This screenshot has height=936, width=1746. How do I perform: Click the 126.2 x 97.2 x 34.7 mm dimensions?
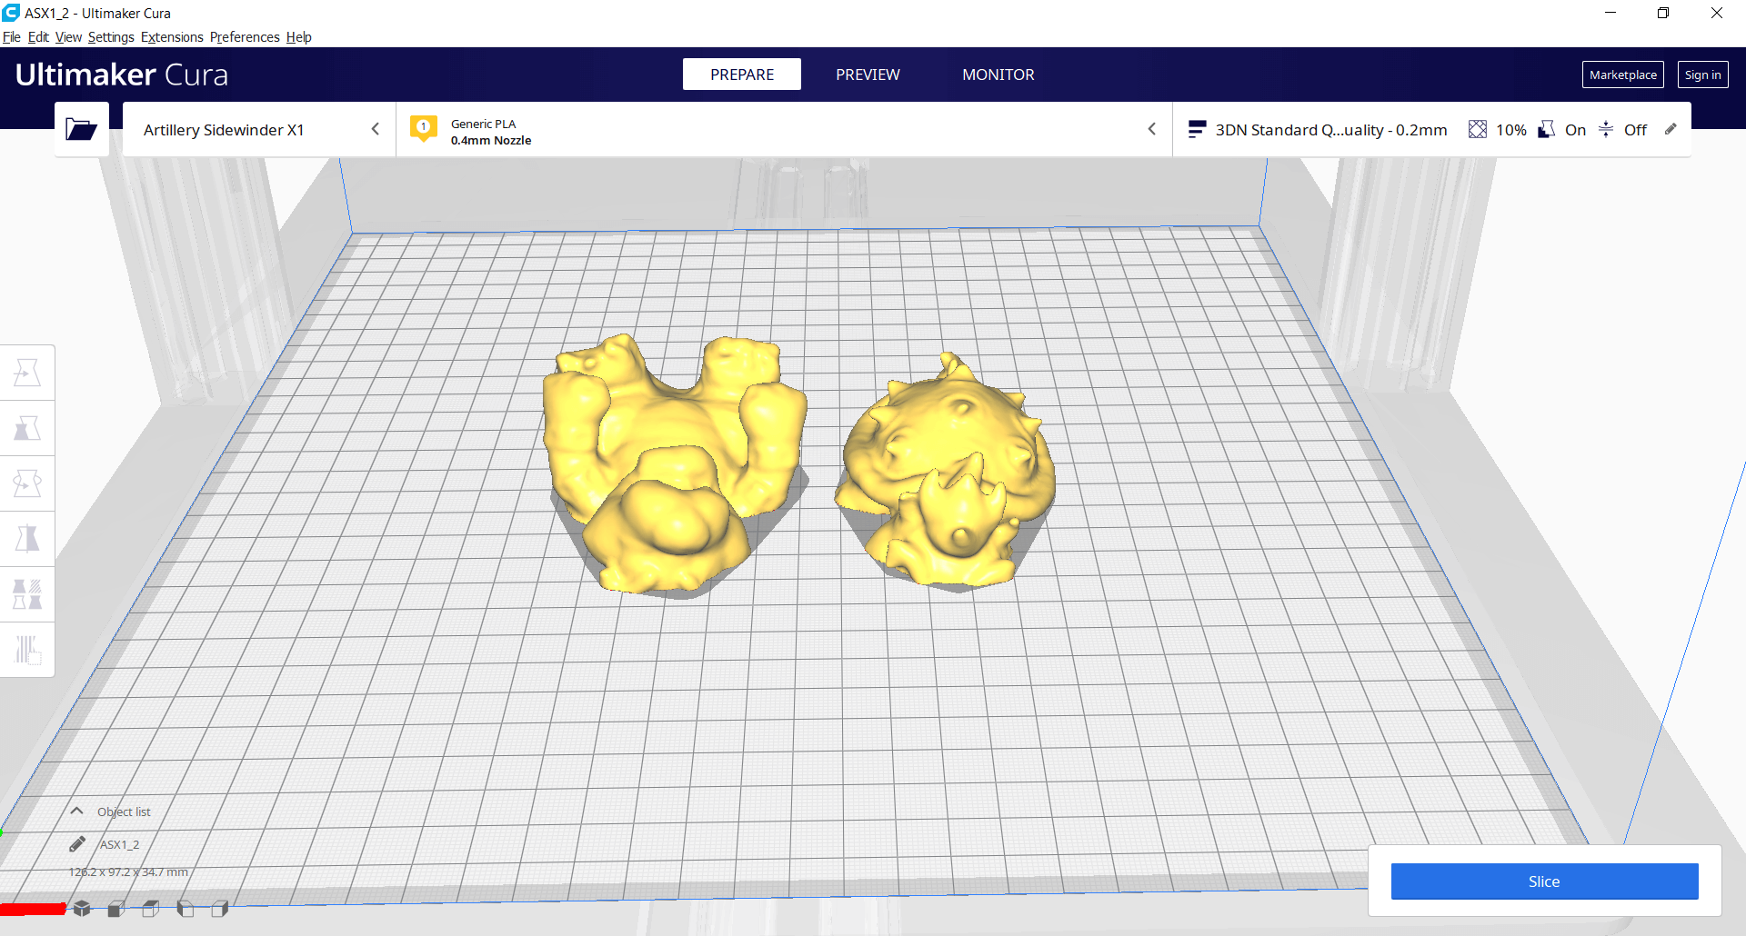pos(128,871)
